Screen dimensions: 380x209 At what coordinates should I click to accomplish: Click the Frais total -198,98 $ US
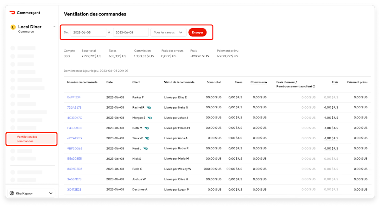[199, 56]
